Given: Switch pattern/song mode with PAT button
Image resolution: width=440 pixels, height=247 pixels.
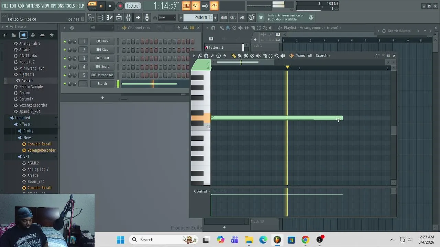Looking at the screenshot, I should 92,4.
